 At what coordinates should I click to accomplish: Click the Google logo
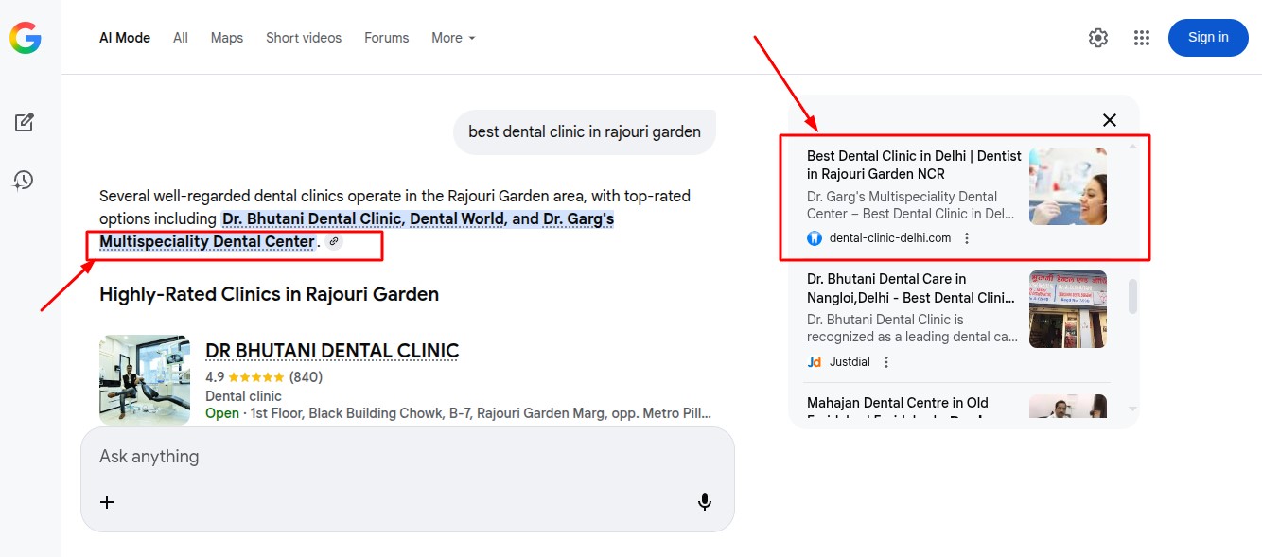[x=26, y=38]
